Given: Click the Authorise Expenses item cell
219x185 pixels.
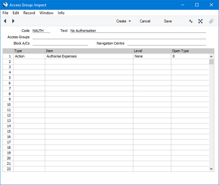Looking at the screenshot, I should [89, 56].
